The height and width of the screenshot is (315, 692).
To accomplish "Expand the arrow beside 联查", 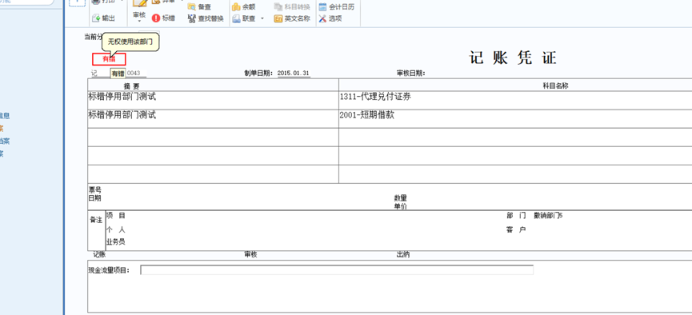I will click(x=262, y=18).
